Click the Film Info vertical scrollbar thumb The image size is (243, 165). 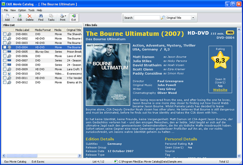[x=239, y=77]
